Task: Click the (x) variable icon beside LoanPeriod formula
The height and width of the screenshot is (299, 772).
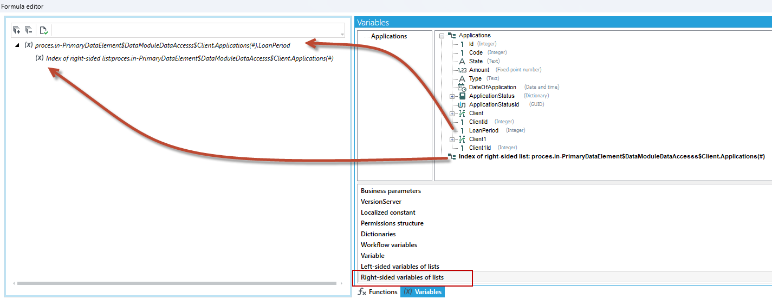Action: coord(29,45)
